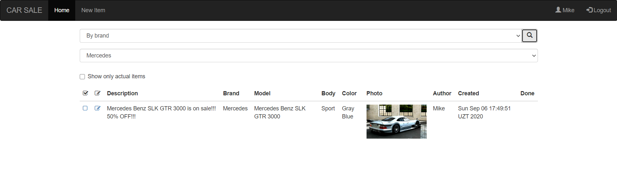This screenshot has height=189, width=617.
Task: Click the edit pencil icon in table header
Action: (97, 93)
